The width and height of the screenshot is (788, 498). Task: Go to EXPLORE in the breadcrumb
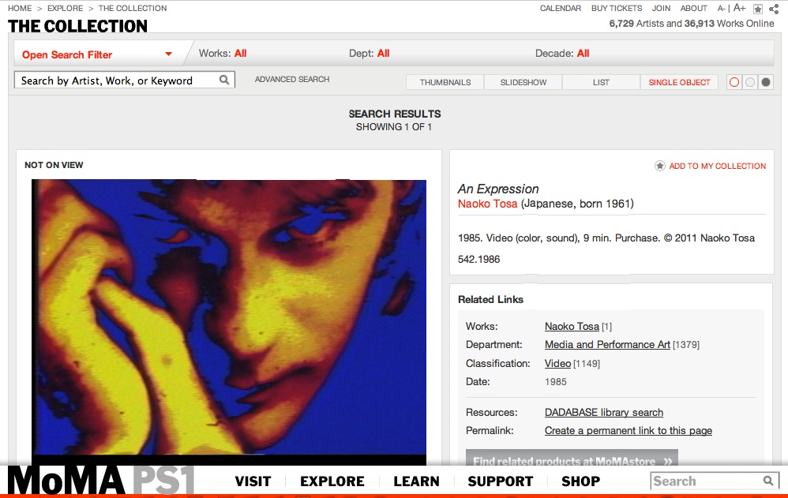[x=66, y=8]
